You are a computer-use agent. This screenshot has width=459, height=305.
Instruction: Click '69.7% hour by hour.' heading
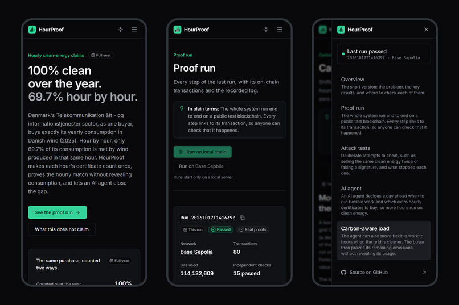pos(83,97)
